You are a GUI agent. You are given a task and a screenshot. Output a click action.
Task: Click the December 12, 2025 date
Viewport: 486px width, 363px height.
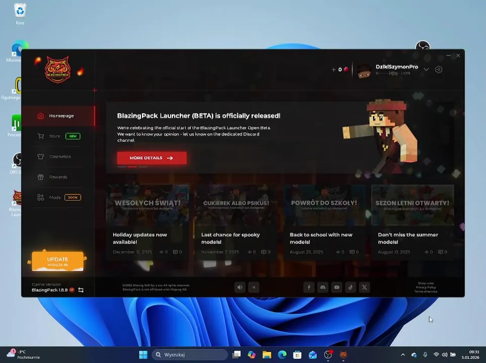132,252
